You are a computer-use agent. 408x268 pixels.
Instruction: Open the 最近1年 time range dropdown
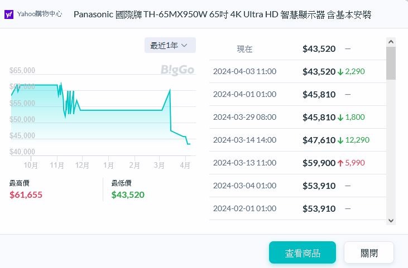170,45
